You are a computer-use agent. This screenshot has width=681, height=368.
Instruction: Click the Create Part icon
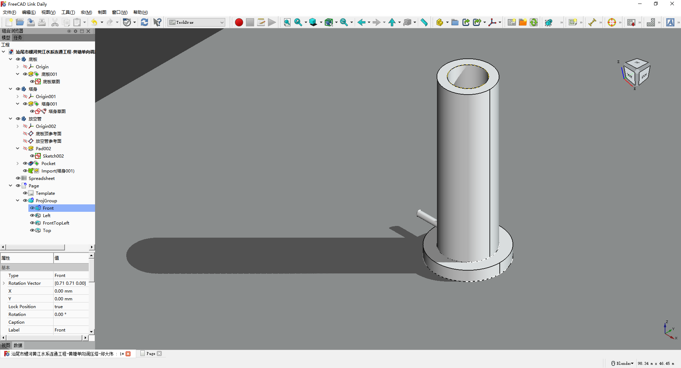440,22
